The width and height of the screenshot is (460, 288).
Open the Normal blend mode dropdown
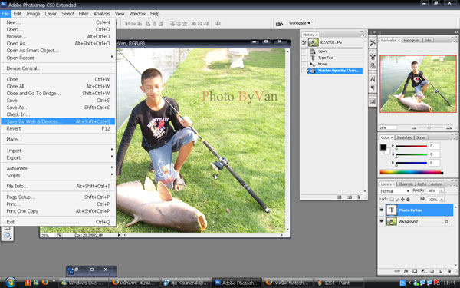point(395,191)
